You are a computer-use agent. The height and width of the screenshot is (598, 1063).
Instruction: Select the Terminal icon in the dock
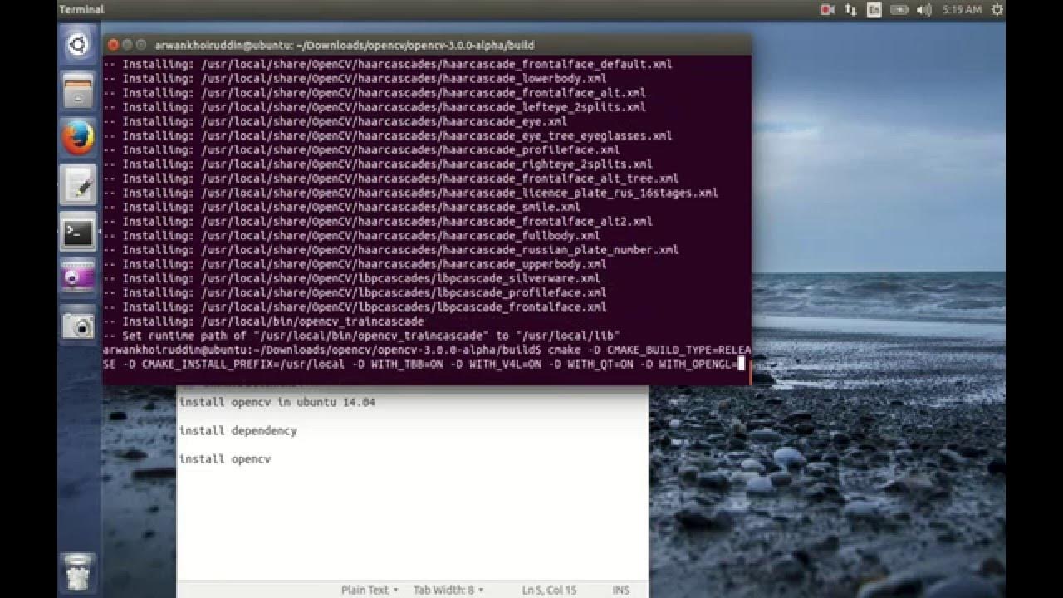click(x=79, y=233)
